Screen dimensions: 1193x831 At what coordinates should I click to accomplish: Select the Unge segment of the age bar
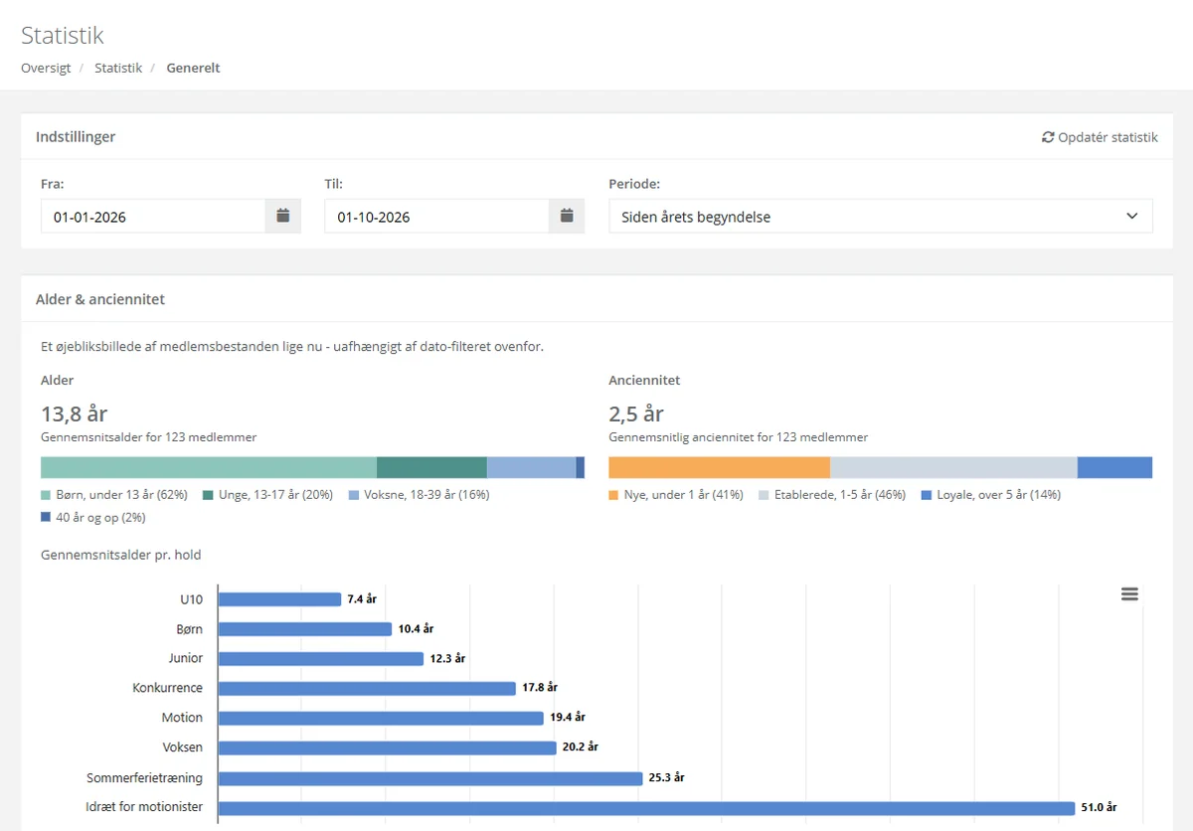431,468
